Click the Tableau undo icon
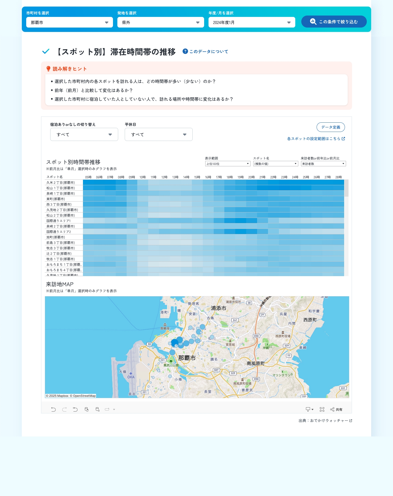Image resolution: width=393 pixels, height=496 pixels. (53, 409)
